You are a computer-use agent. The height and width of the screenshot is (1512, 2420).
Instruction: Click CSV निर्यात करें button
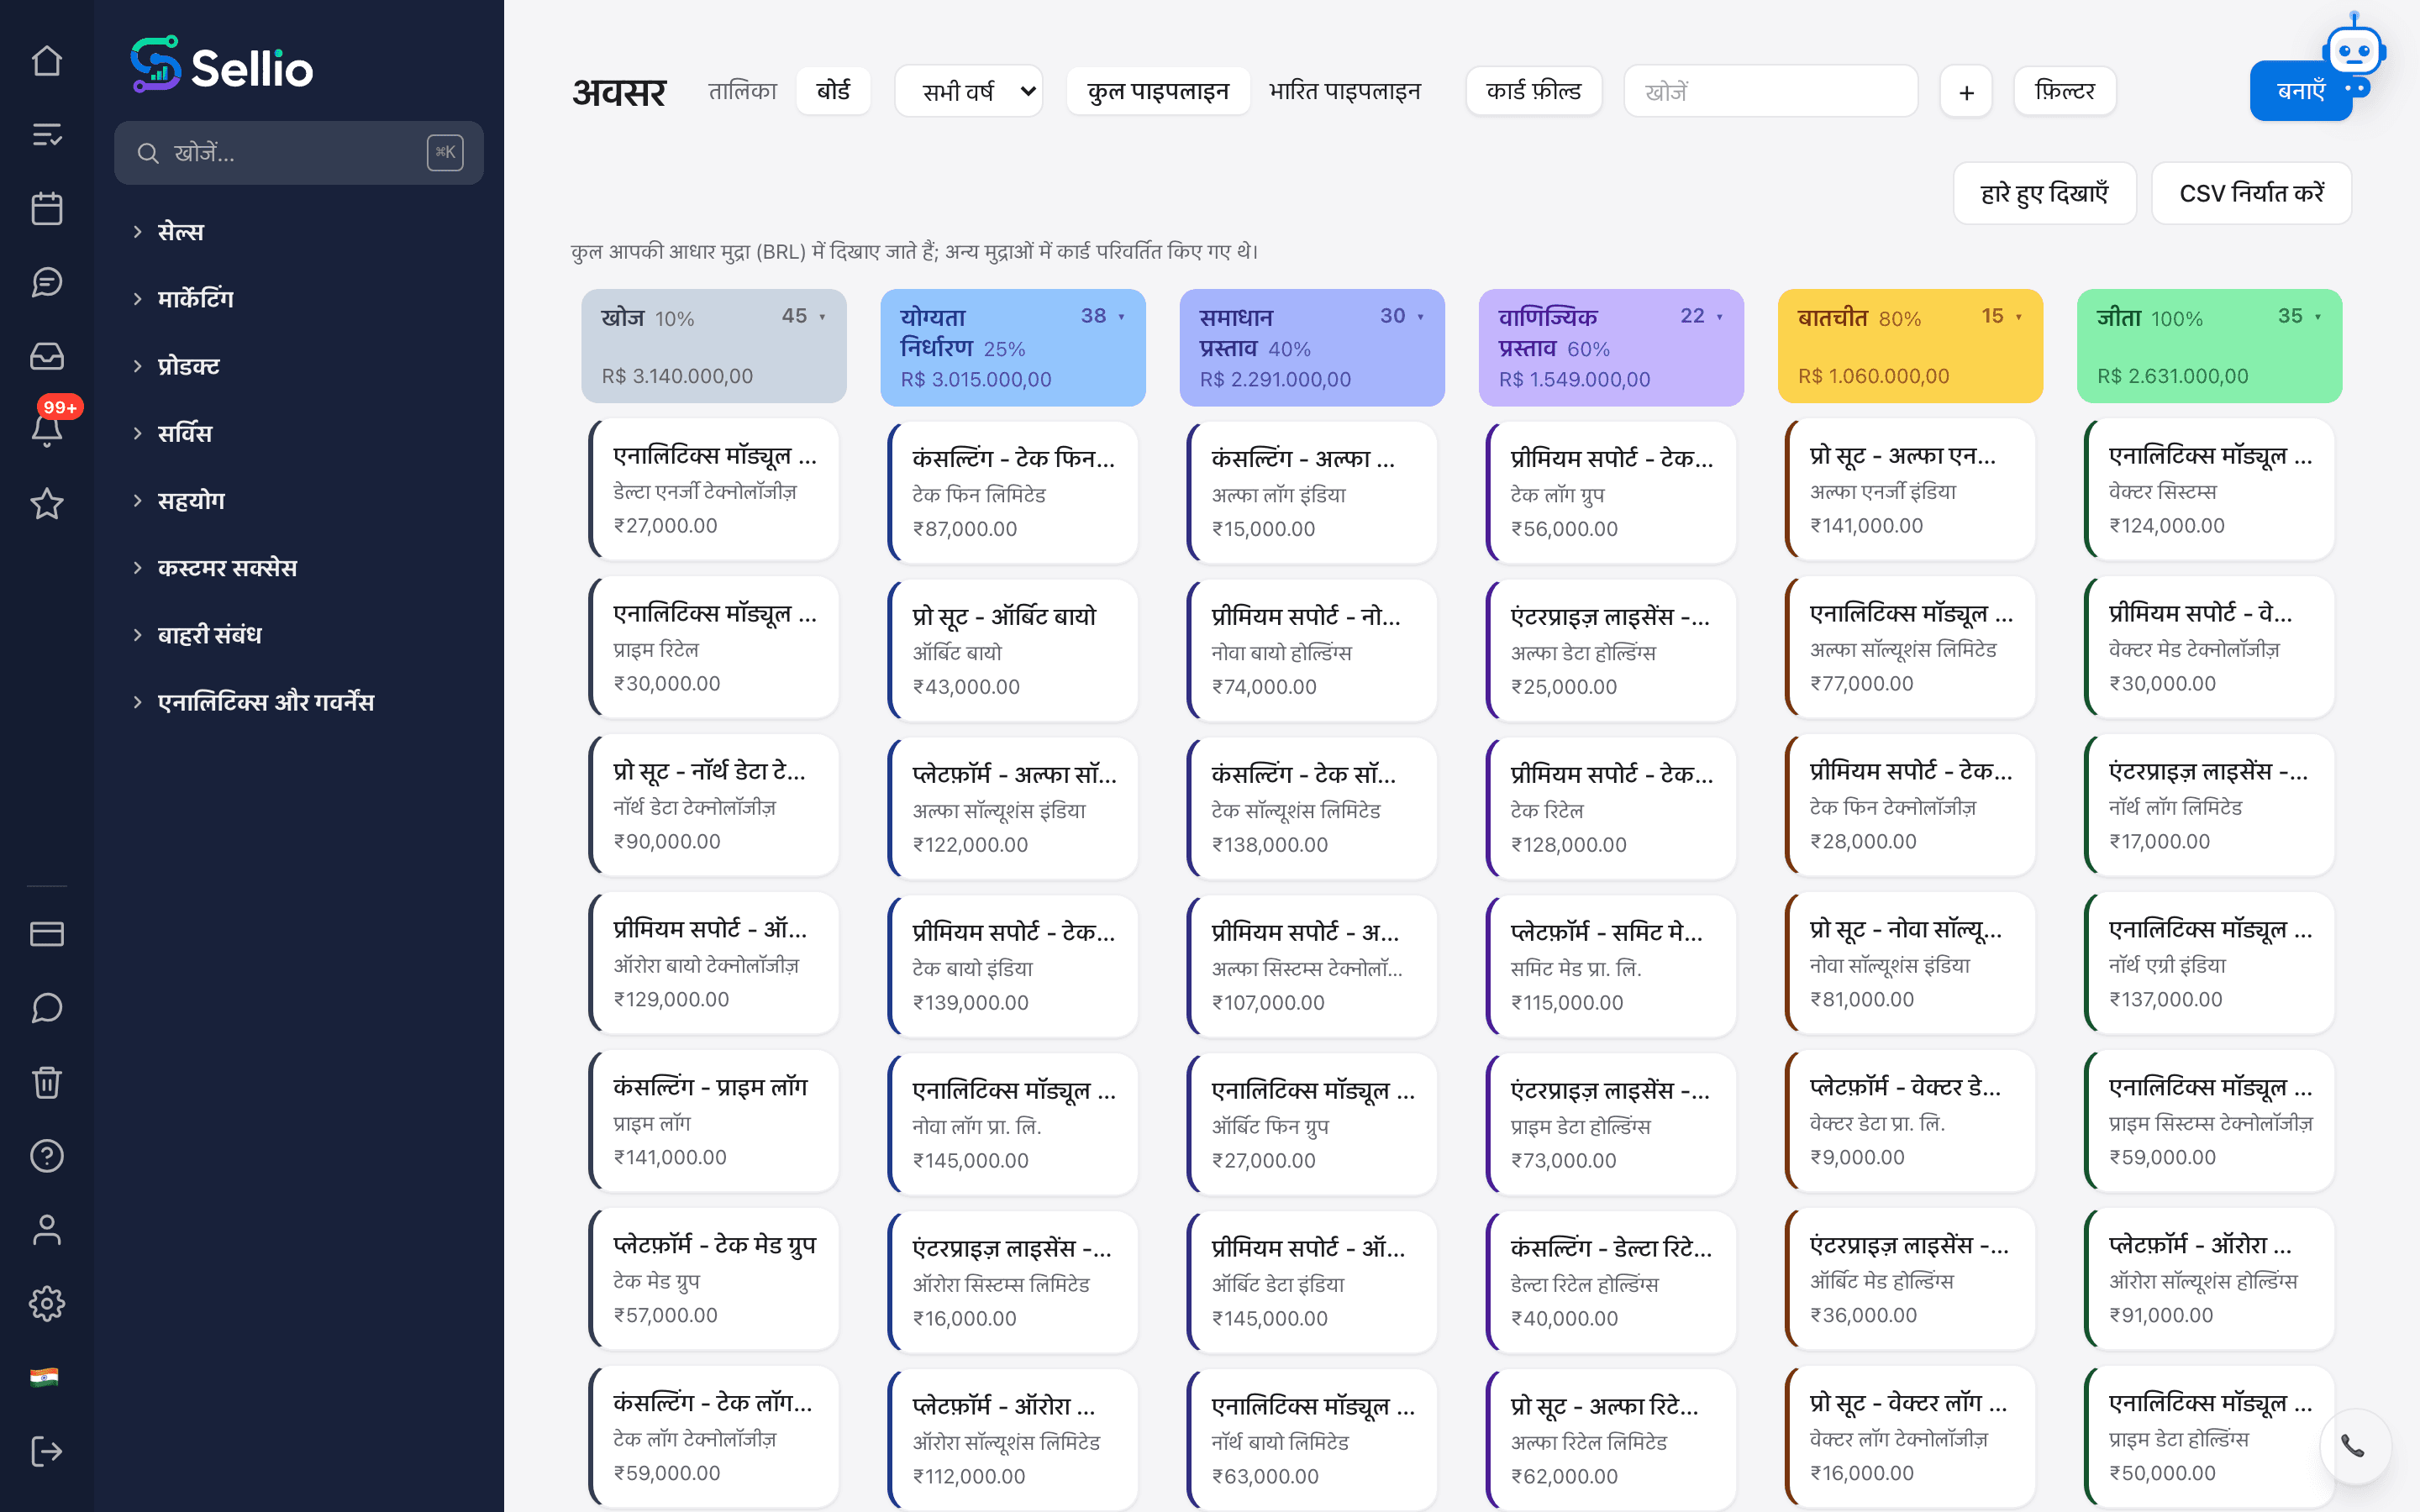click(2251, 193)
